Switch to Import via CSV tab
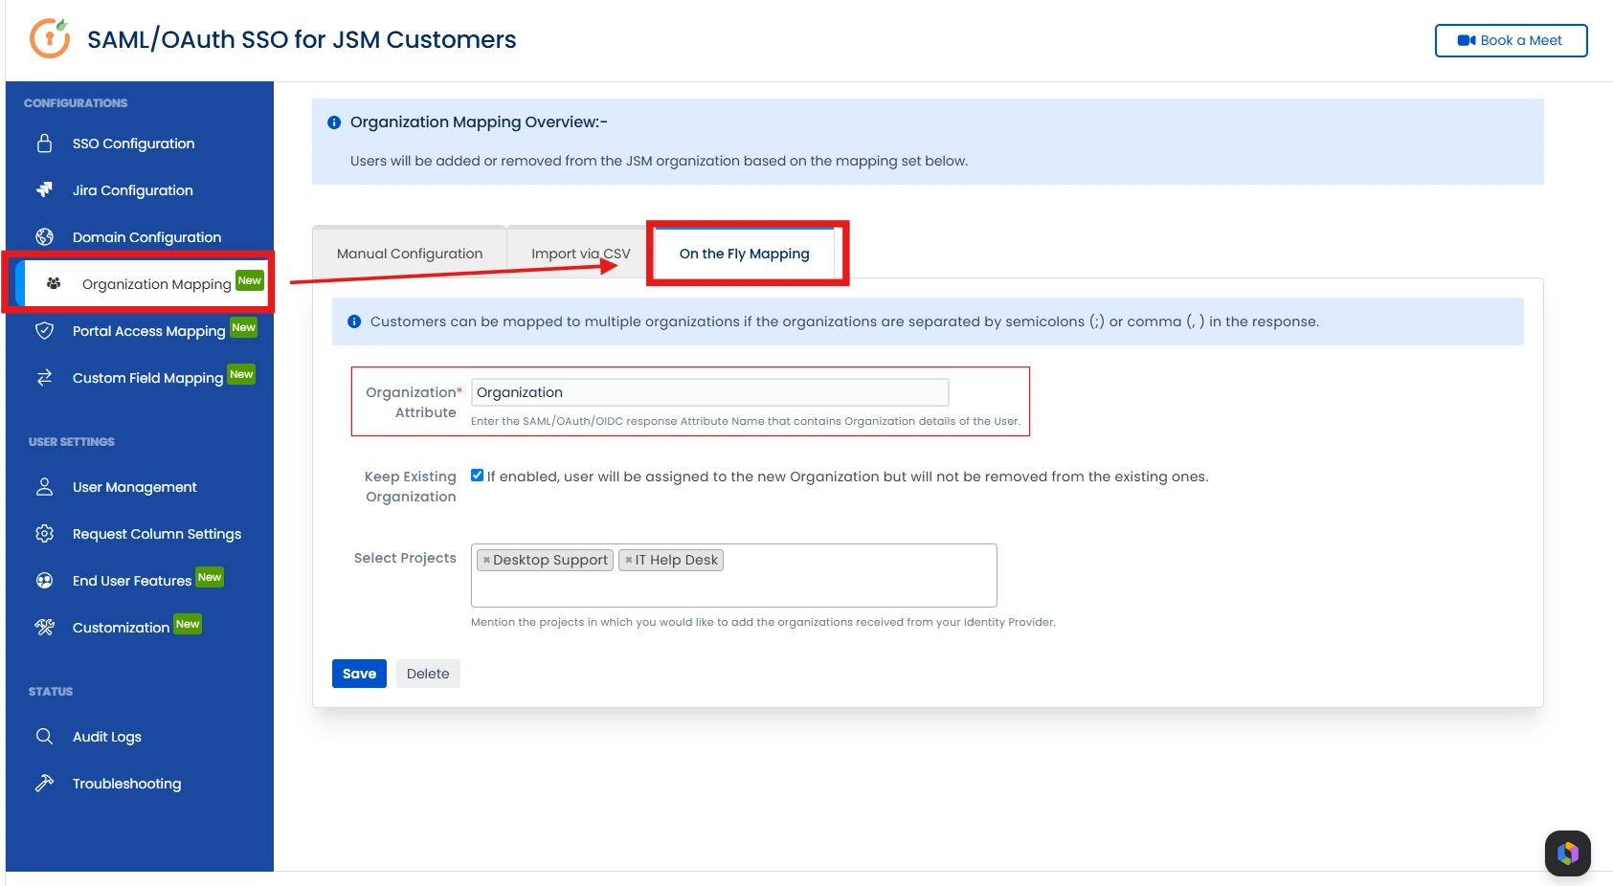 pyautogui.click(x=580, y=254)
